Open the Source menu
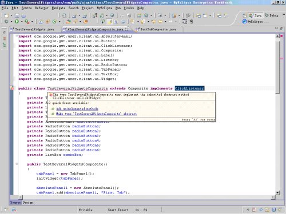 tap(26, 8)
